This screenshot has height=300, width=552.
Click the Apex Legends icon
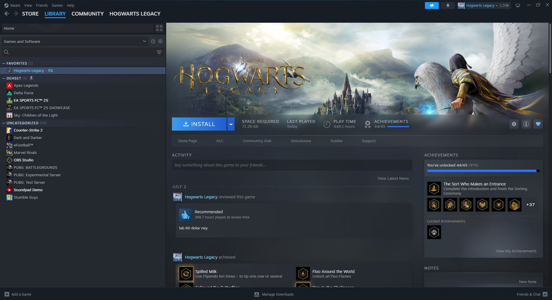pos(9,86)
